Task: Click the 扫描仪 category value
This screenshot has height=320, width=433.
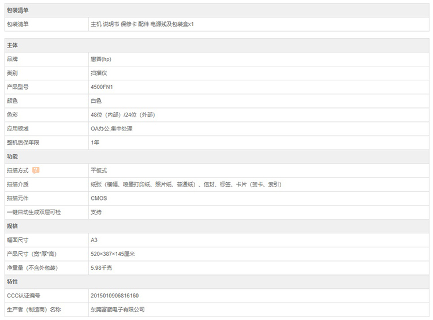Action: (x=99, y=73)
